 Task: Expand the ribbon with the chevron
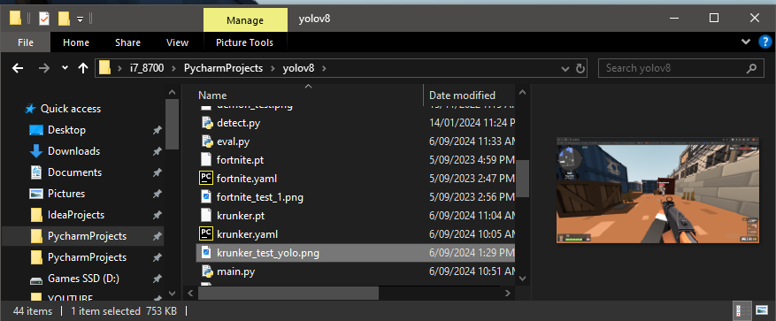(746, 42)
